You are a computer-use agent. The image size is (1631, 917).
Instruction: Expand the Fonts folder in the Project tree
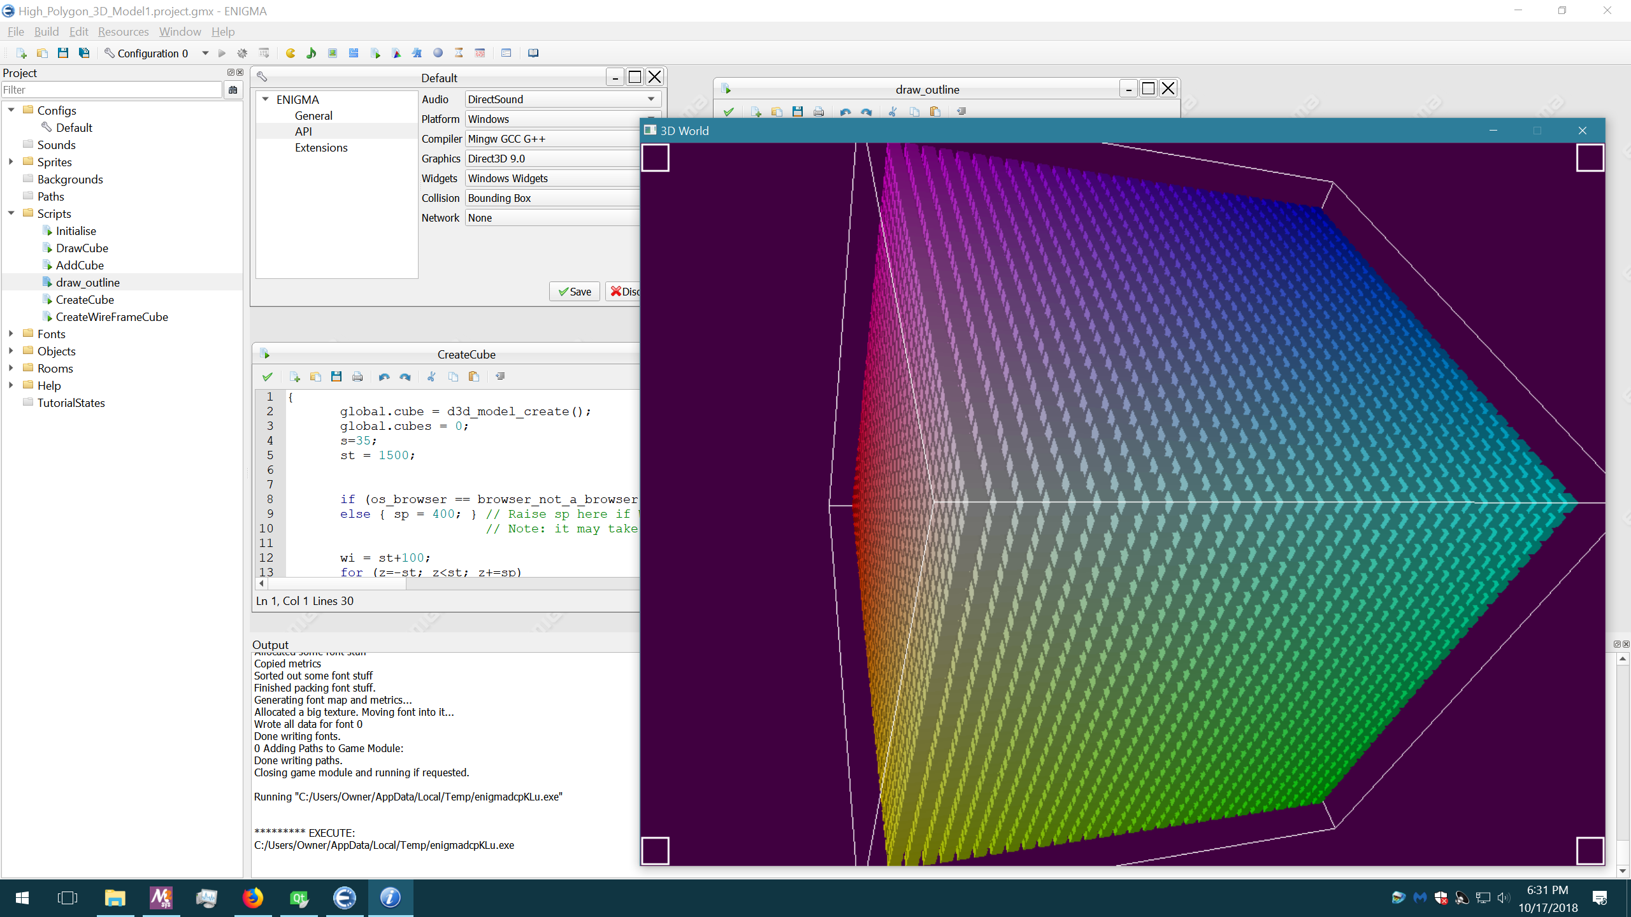click(x=11, y=333)
